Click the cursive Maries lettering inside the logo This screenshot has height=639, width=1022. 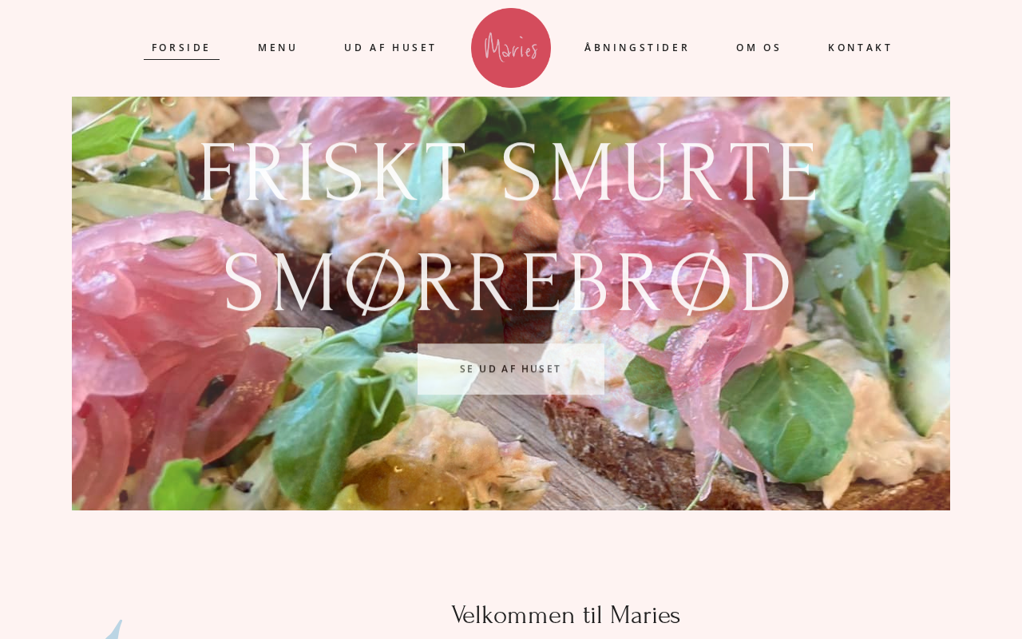(x=511, y=49)
